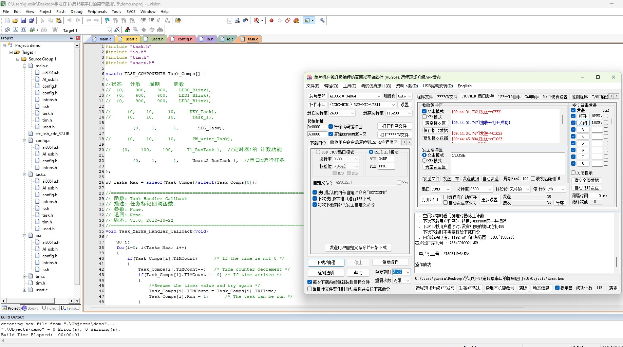This screenshot has height=347, width=623.
Task: Open Options for Target wand icon
Action: pyautogui.click(x=117, y=30)
